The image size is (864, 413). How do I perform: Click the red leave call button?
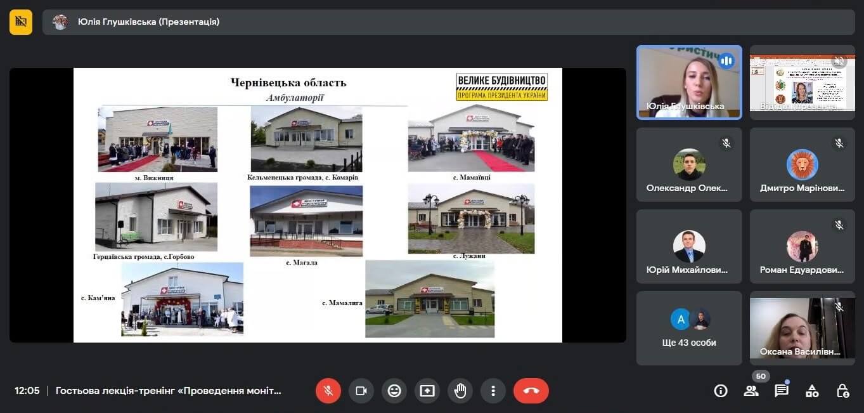point(531,391)
